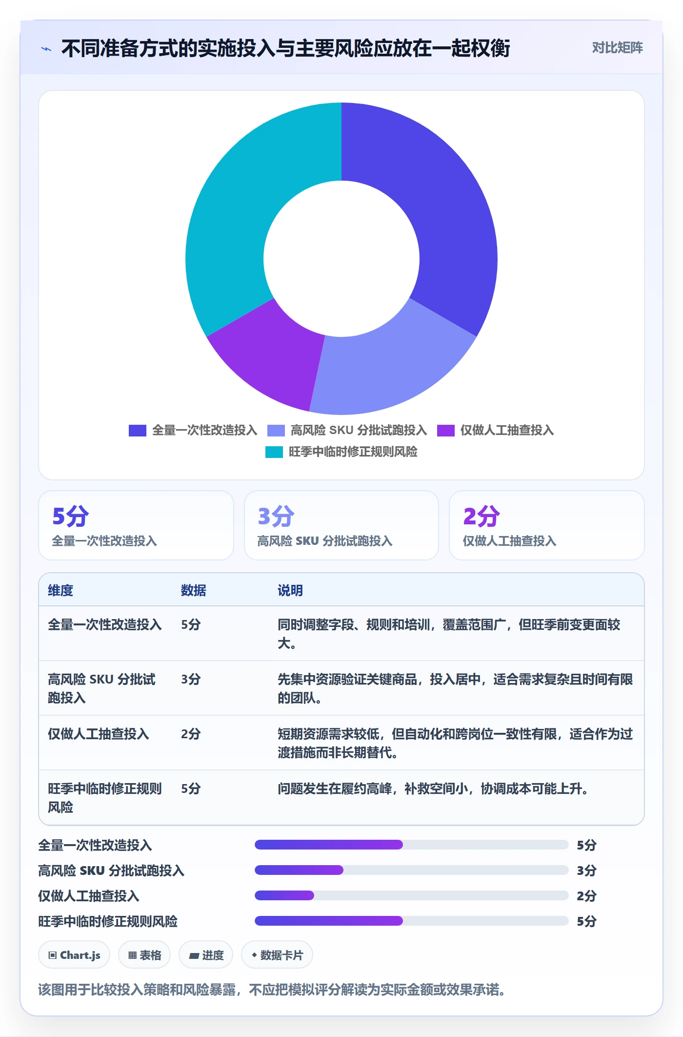Toggle legend swatch for 仅做人工抽查投入
The height and width of the screenshot is (1037, 683).
pyautogui.click(x=446, y=431)
